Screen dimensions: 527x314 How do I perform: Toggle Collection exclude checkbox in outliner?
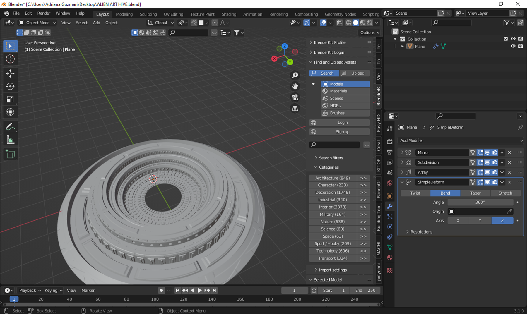(x=506, y=39)
